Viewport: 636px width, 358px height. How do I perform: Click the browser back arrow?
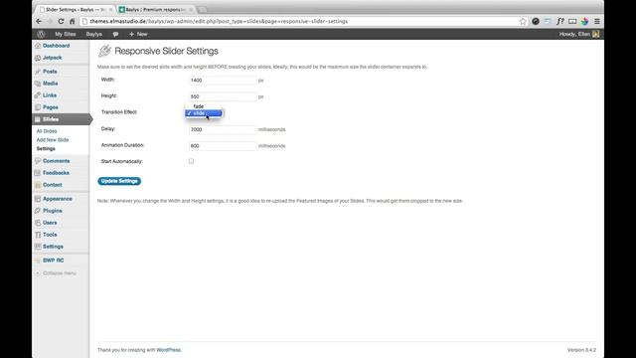(x=39, y=21)
